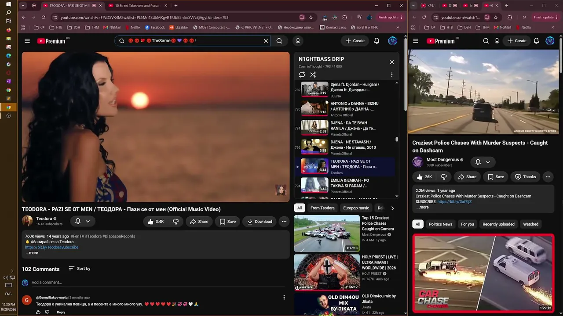Open a new tab in left browser window

pos(176,6)
